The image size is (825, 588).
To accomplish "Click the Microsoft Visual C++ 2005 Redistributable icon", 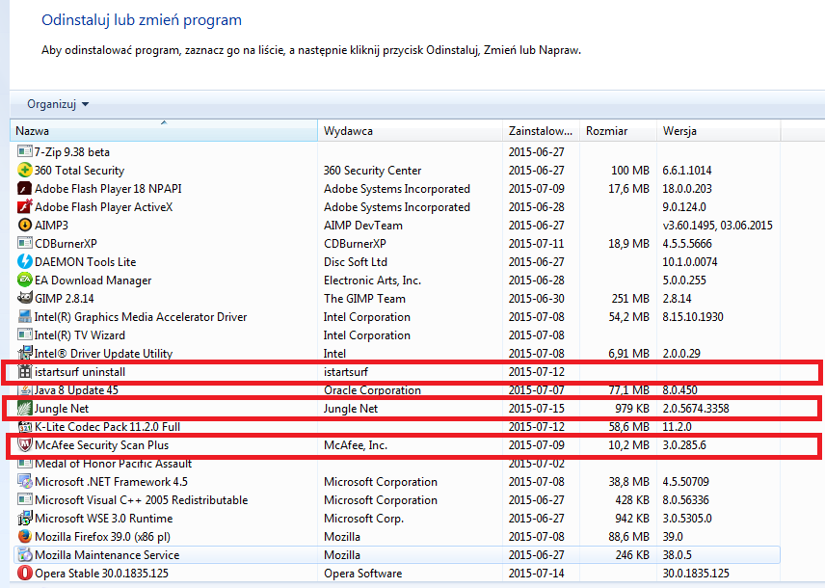I will [24, 499].
